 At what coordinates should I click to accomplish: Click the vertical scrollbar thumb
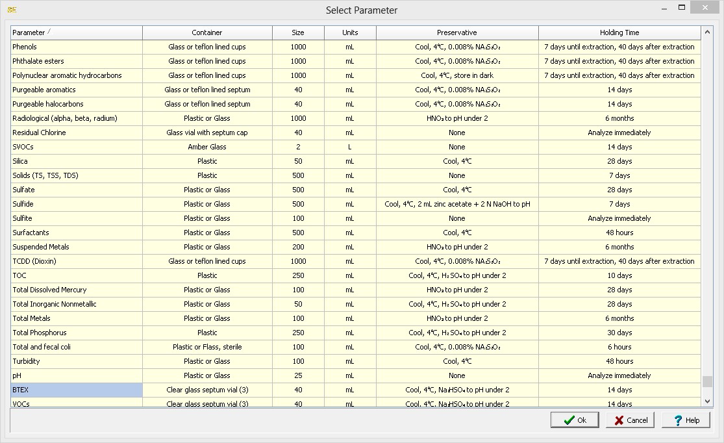(x=707, y=382)
